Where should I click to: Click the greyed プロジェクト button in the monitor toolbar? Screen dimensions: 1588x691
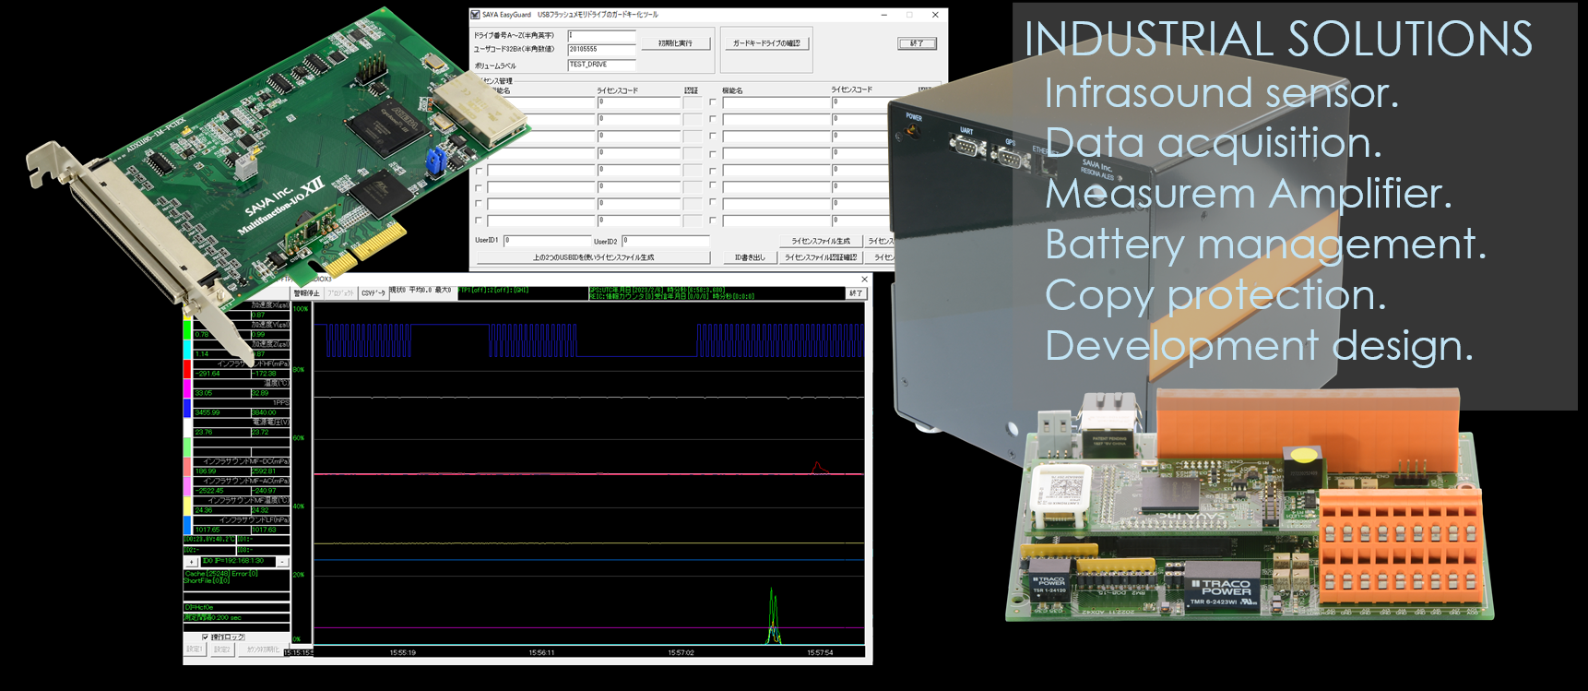340,293
